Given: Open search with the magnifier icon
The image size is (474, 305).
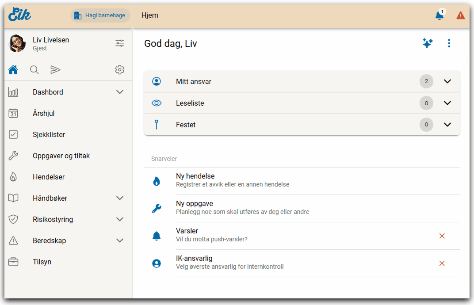Looking at the screenshot, I should 34,70.
